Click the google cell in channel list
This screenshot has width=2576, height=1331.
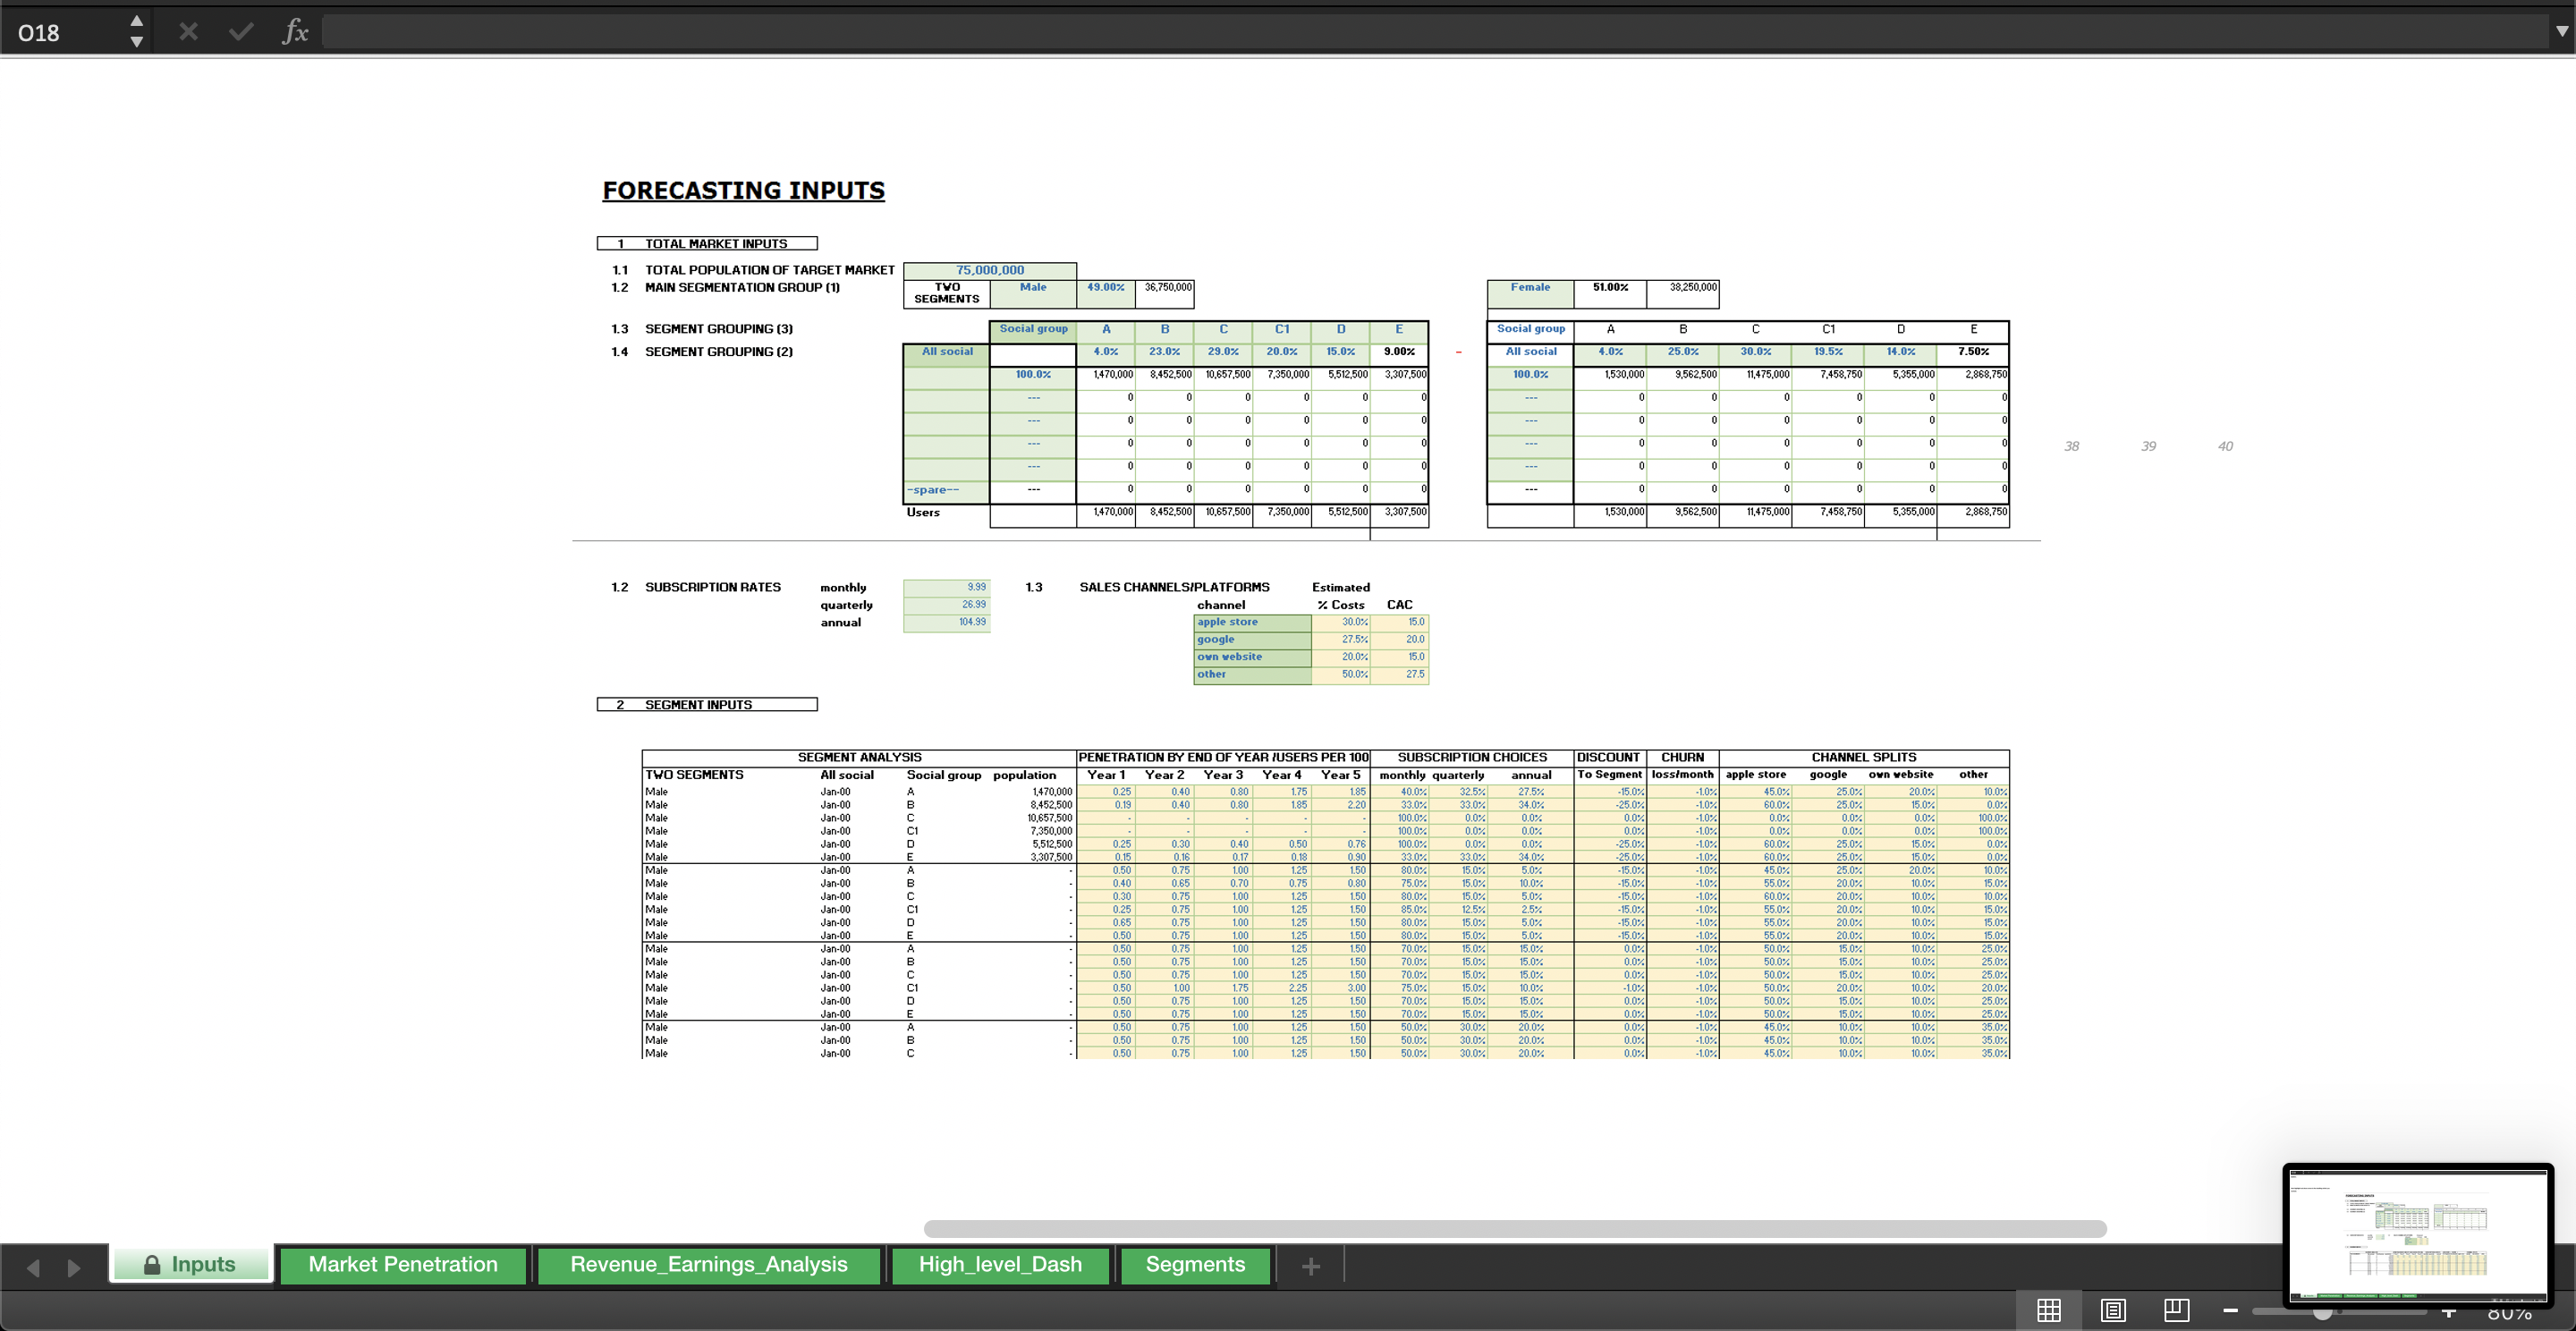(1252, 640)
